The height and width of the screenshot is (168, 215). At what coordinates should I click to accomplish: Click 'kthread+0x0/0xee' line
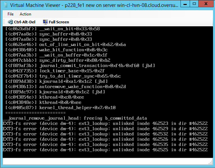pyautogui.click(x=43, y=103)
